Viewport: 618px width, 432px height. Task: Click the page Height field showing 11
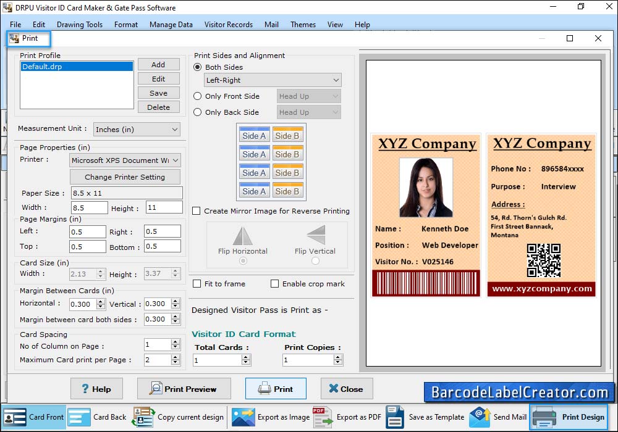coord(164,207)
